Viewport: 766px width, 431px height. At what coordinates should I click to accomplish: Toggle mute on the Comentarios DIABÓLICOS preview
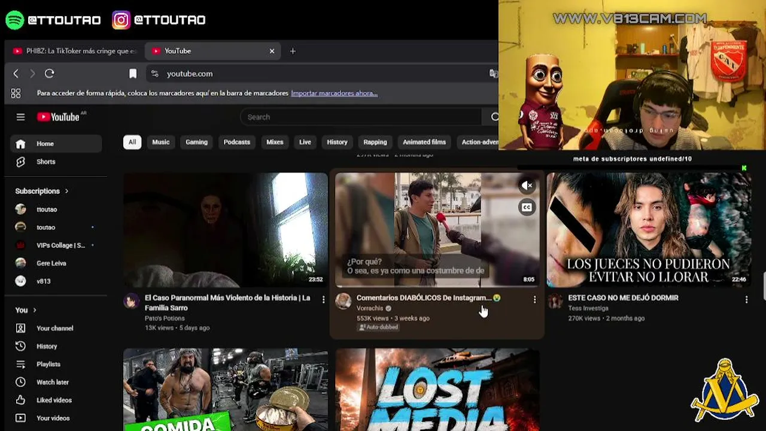point(527,186)
